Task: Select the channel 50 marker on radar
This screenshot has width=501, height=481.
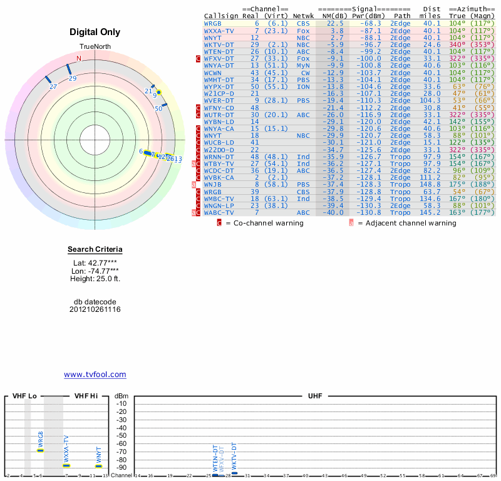Action: click(164, 105)
